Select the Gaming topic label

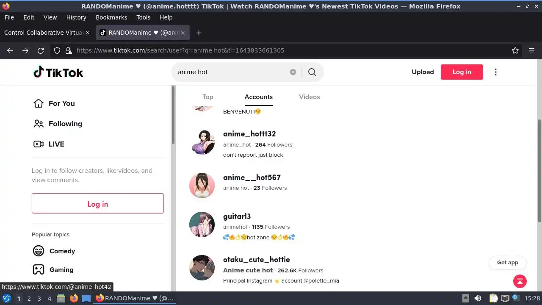click(61, 269)
